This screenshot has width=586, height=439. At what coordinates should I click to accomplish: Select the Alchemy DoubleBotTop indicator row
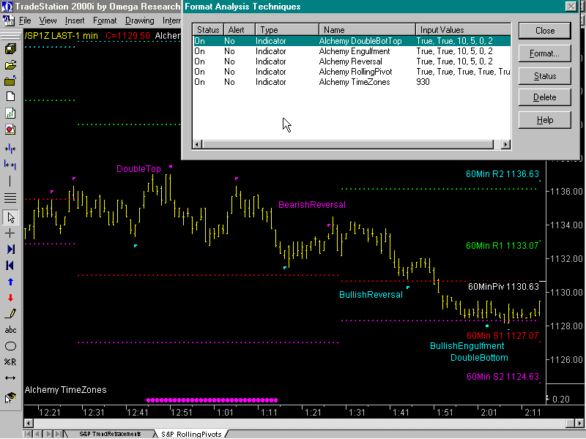click(352, 41)
